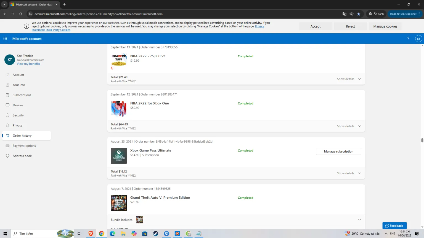Reload the page

(21, 14)
